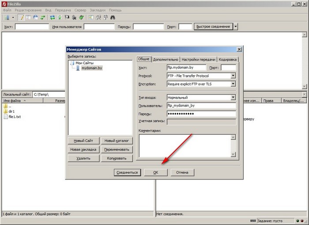
Task: Toggle synchronized browsing icon
Action: click(x=106, y=18)
